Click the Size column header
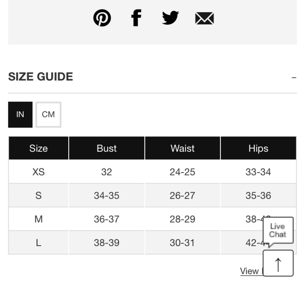Screen dimensions: 305x305 [38, 148]
